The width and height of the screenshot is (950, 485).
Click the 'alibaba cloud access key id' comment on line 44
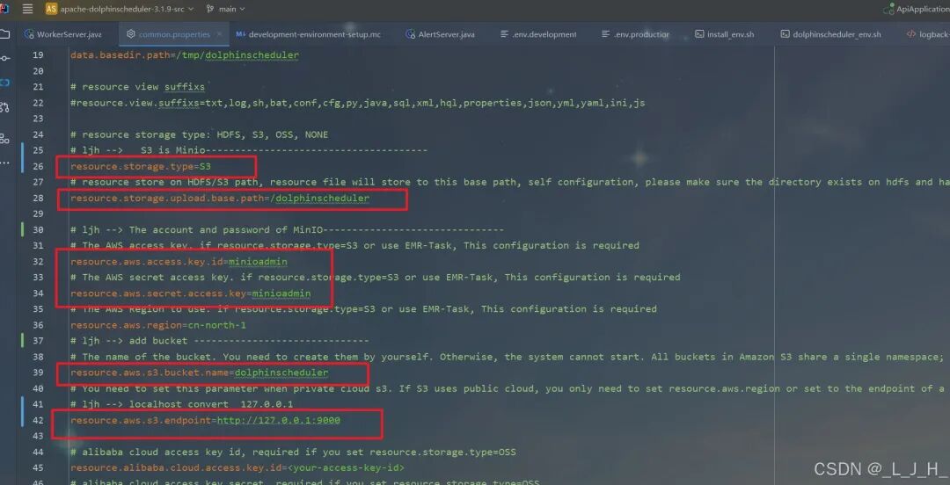[293, 452]
